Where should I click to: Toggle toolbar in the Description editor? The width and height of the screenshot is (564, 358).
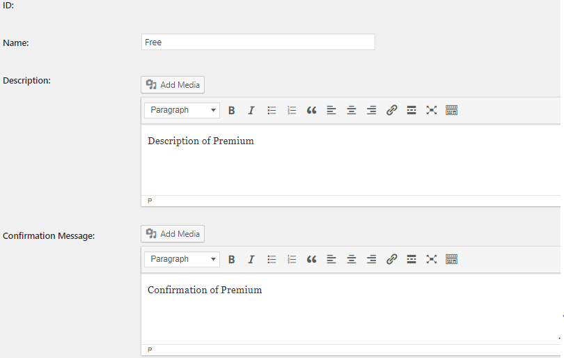[451, 110]
